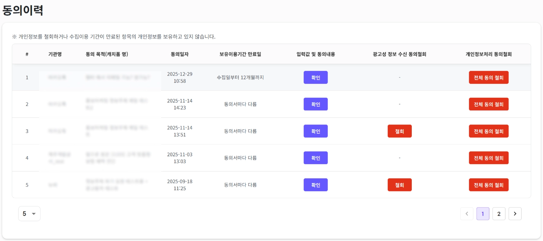543x241 pixels.
Task: Select page 2 in pagination
Action: coord(499,214)
